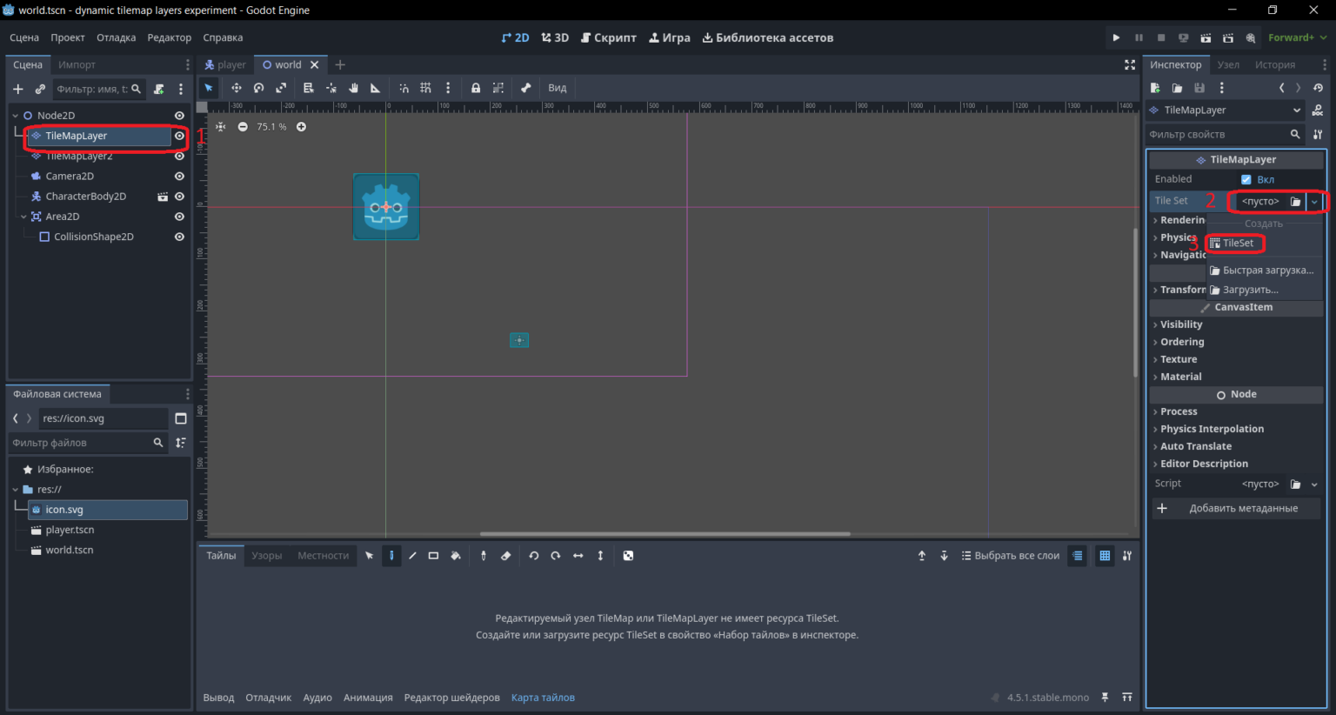Viewport: 1336px width, 715px height.
Task: Click the Фильтр файлов input field
Action: tap(87, 443)
